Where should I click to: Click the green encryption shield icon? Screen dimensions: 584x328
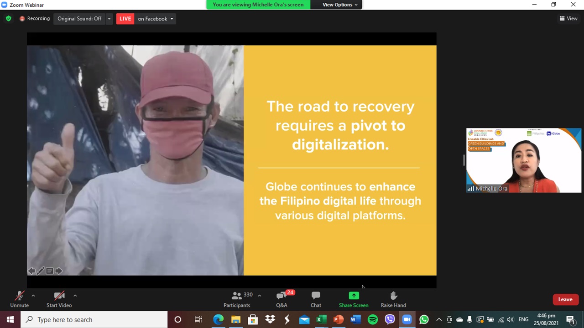point(8,19)
